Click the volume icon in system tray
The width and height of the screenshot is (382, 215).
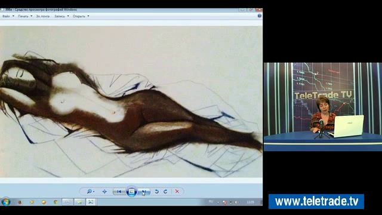click(236, 202)
